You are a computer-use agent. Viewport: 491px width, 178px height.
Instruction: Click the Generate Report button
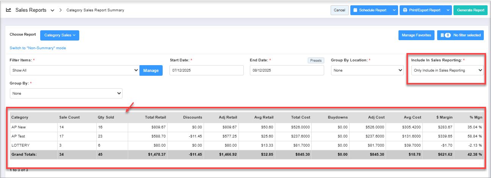471,10
